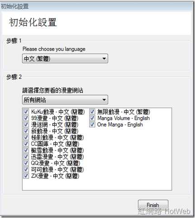Select the '迅雷漫畫 - 中文 (簡體)' label text
Image resolution: width=195 pixels, height=218 pixels.
click(57, 157)
